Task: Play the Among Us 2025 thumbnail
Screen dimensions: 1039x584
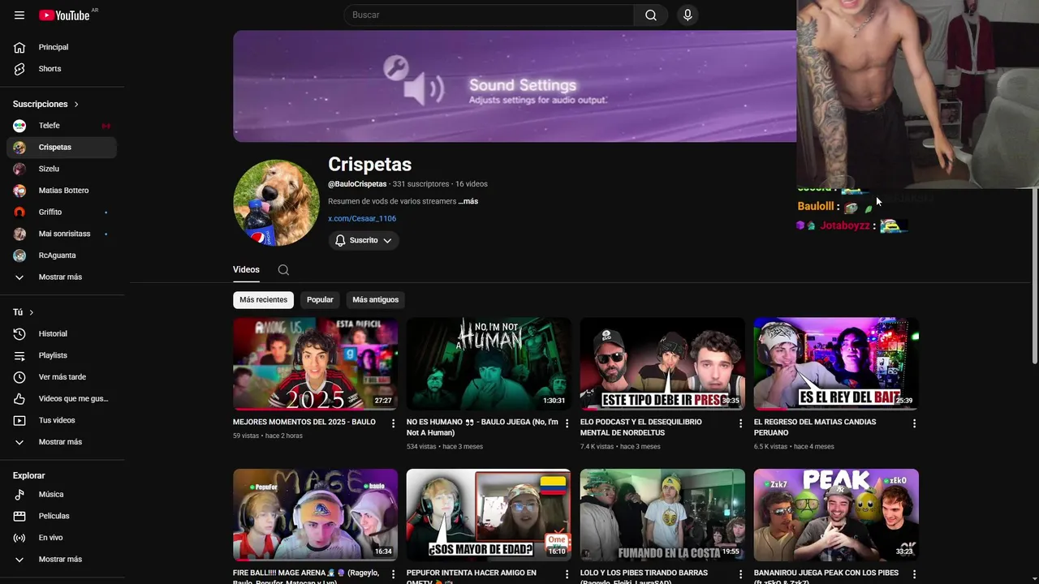Action: [315, 363]
